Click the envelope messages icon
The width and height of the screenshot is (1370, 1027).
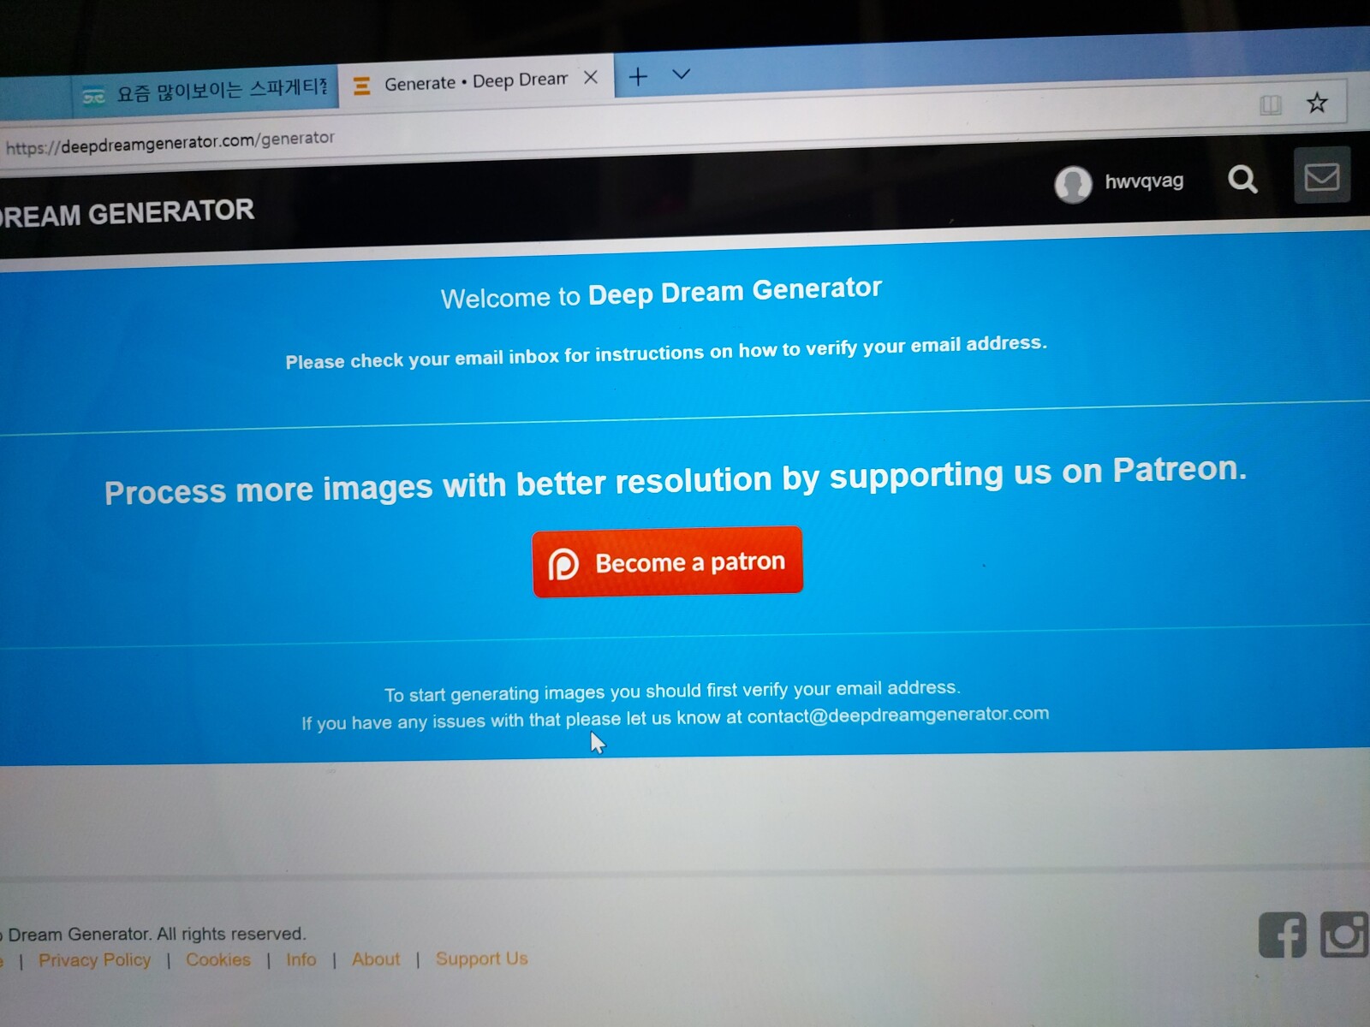tap(1321, 176)
